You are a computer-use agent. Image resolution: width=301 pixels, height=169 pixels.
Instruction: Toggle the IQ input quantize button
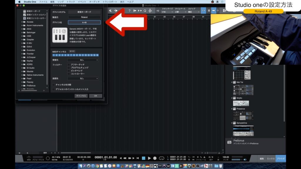[x=158, y=11]
